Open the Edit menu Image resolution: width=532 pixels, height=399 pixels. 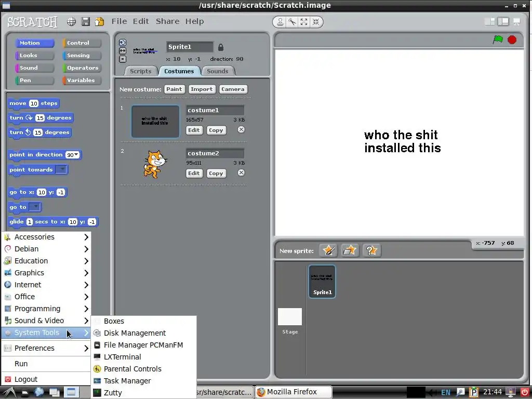(141, 21)
